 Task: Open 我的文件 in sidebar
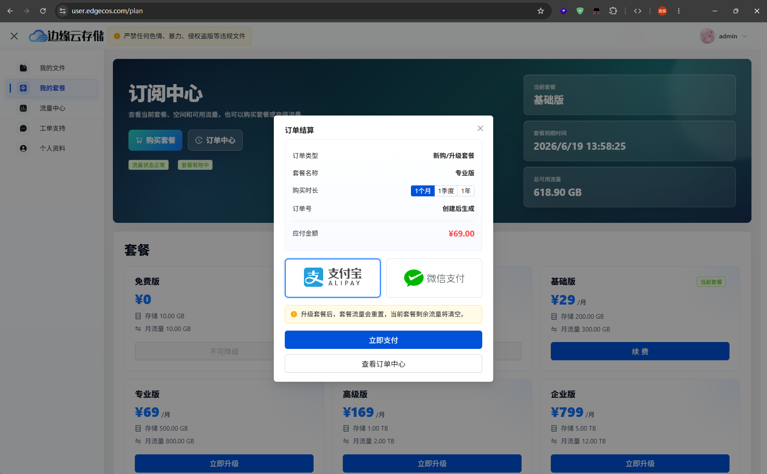[52, 68]
